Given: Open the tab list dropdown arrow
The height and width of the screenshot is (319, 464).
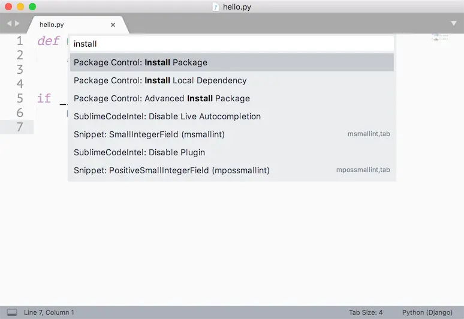Looking at the screenshot, I should [x=454, y=23].
